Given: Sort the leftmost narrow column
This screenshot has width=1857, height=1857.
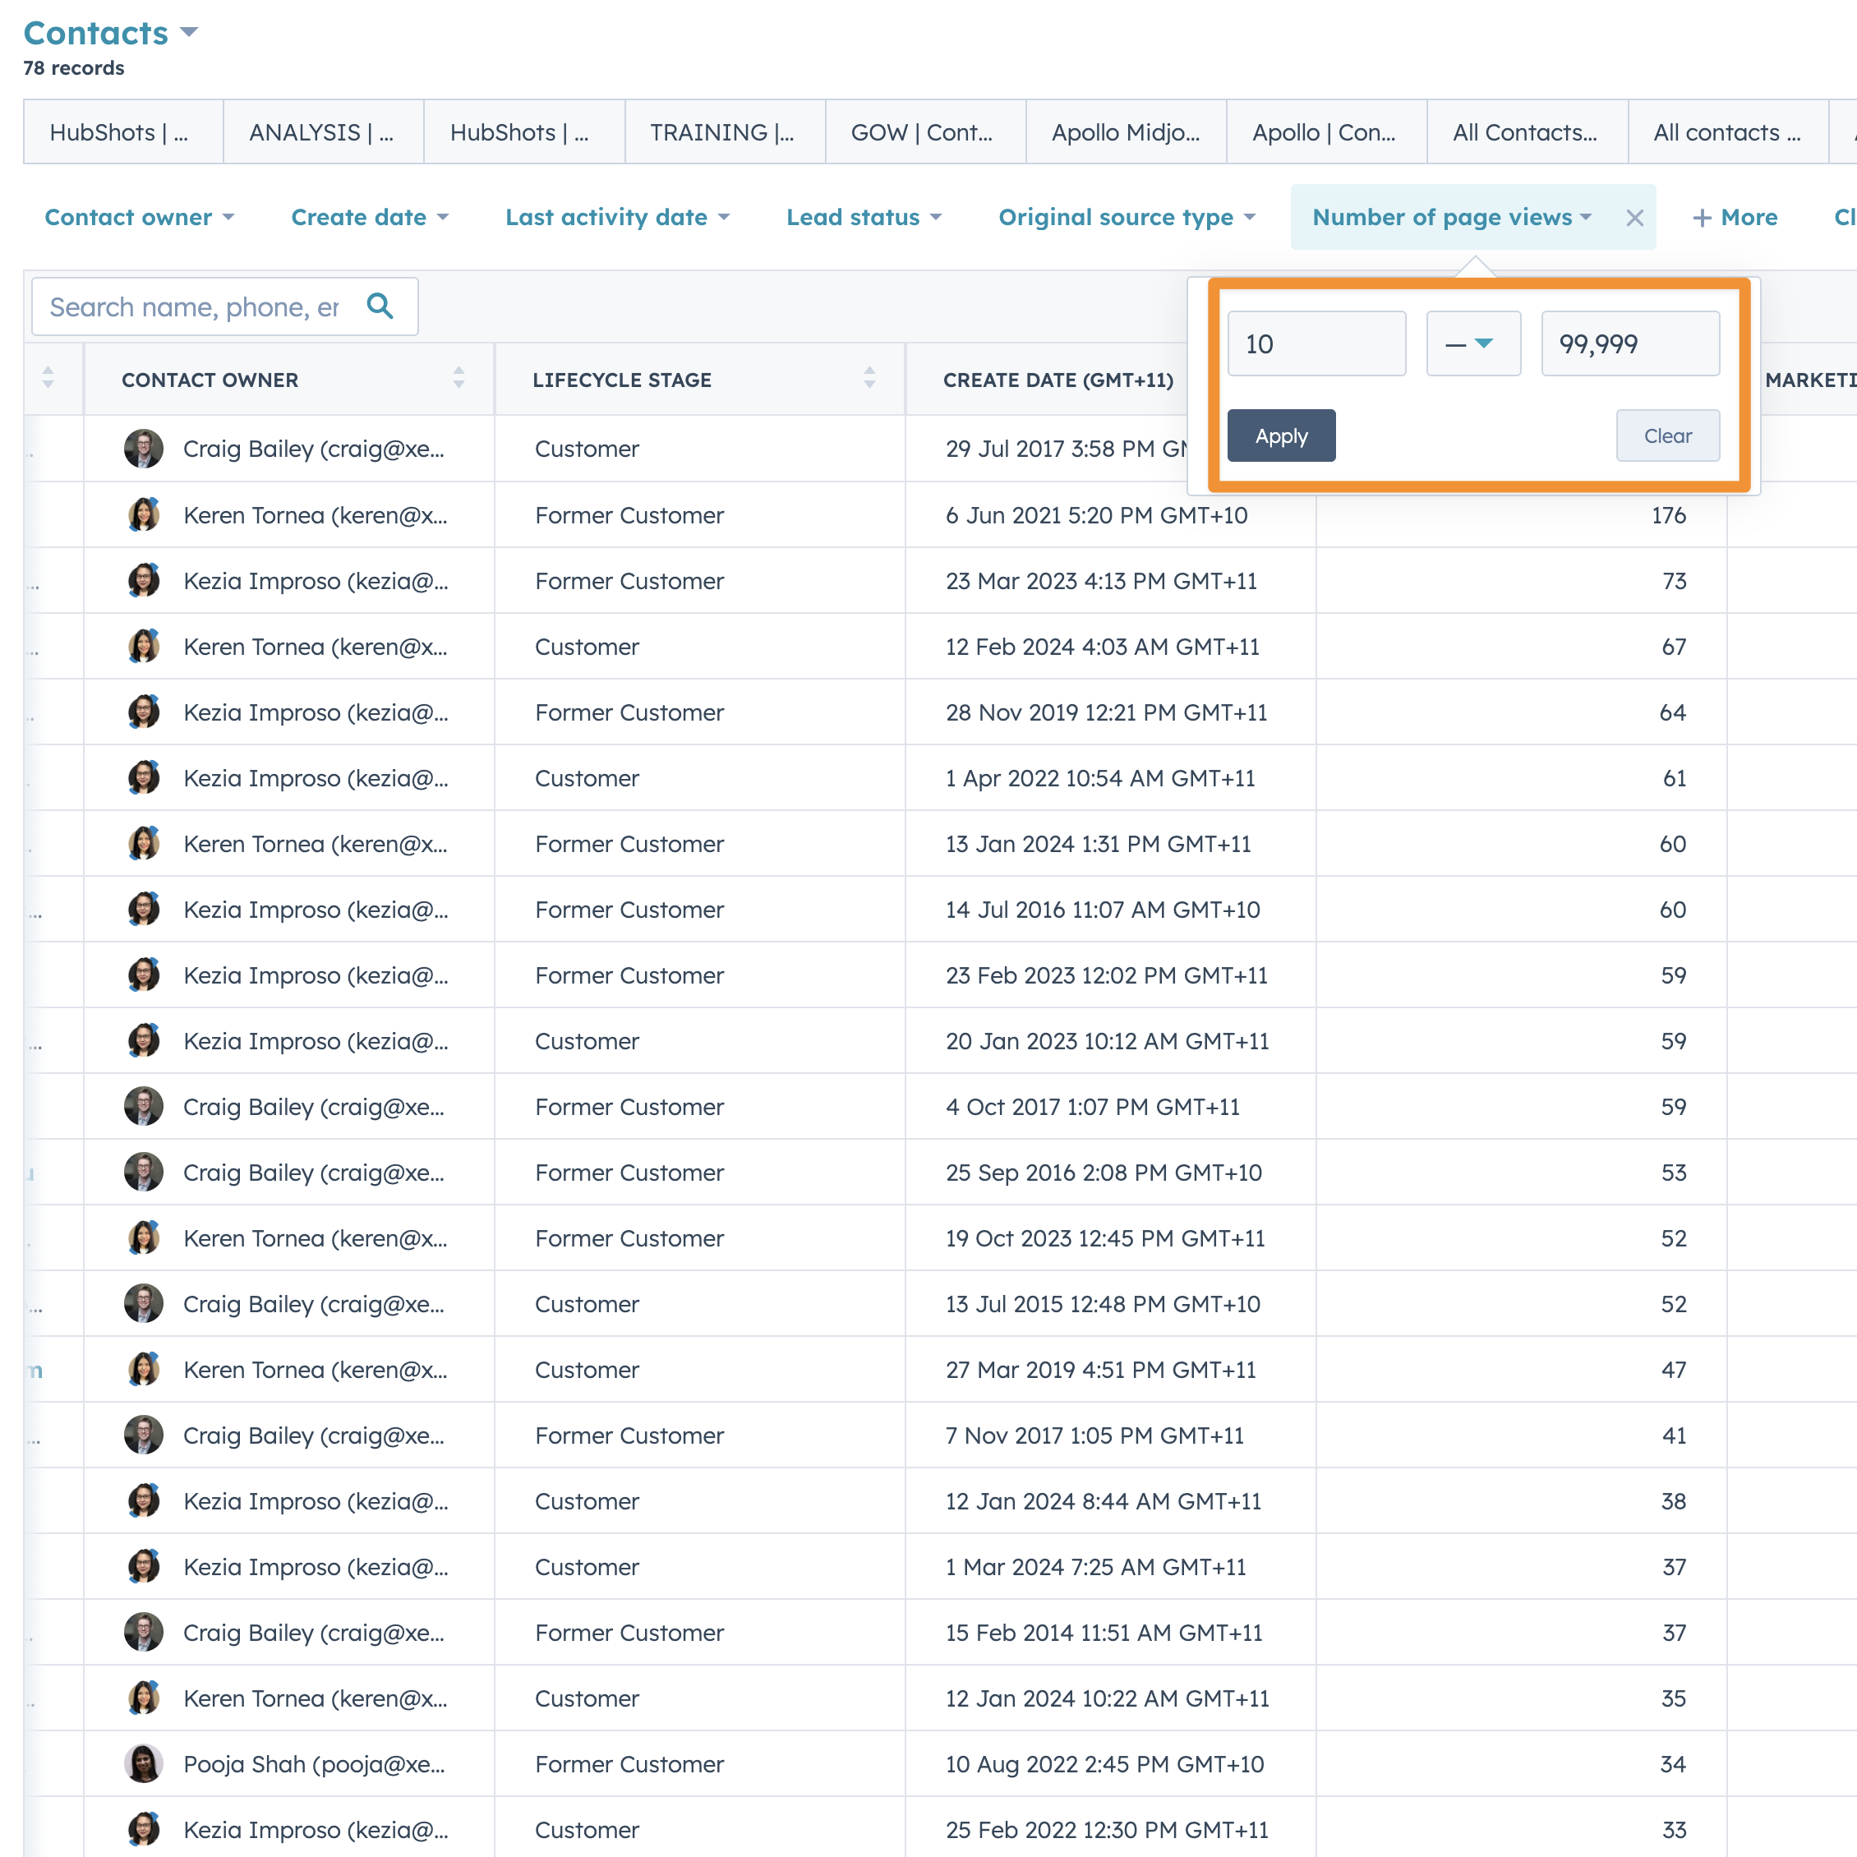Looking at the screenshot, I should (x=48, y=378).
